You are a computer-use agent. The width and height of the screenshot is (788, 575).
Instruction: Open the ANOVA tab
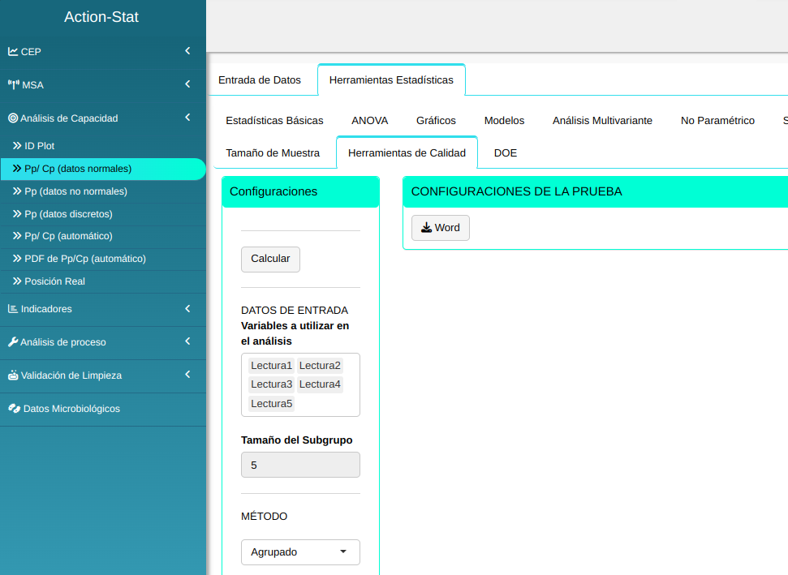click(x=369, y=121)
